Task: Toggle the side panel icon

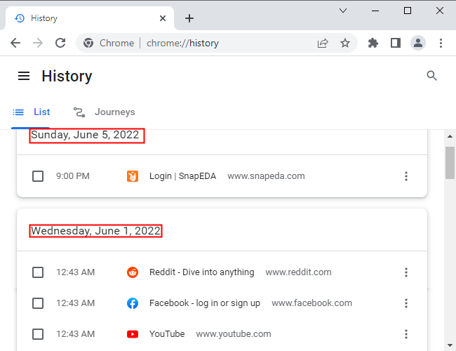Action: tap(396, 43)
